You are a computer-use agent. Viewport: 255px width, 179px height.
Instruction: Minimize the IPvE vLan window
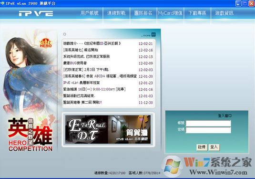tap(238, 3)
